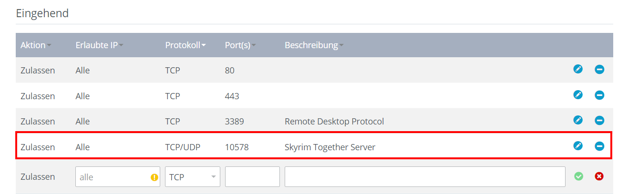Cancel new rule with red X
Image resolution: width=628 pixels, height=196 pixels.
click(599, 176)
